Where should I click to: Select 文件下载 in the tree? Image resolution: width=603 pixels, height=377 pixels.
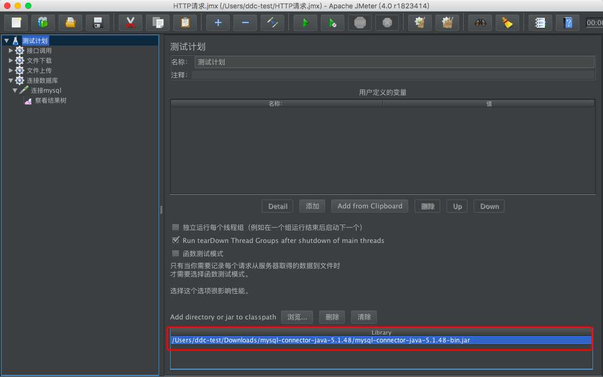[x=39, y=60]
